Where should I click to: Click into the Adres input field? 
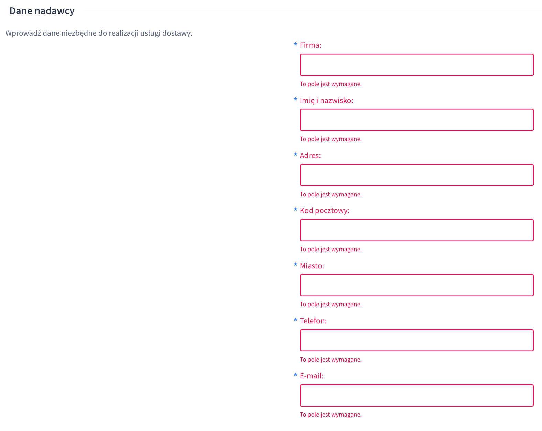pos(416,175)
